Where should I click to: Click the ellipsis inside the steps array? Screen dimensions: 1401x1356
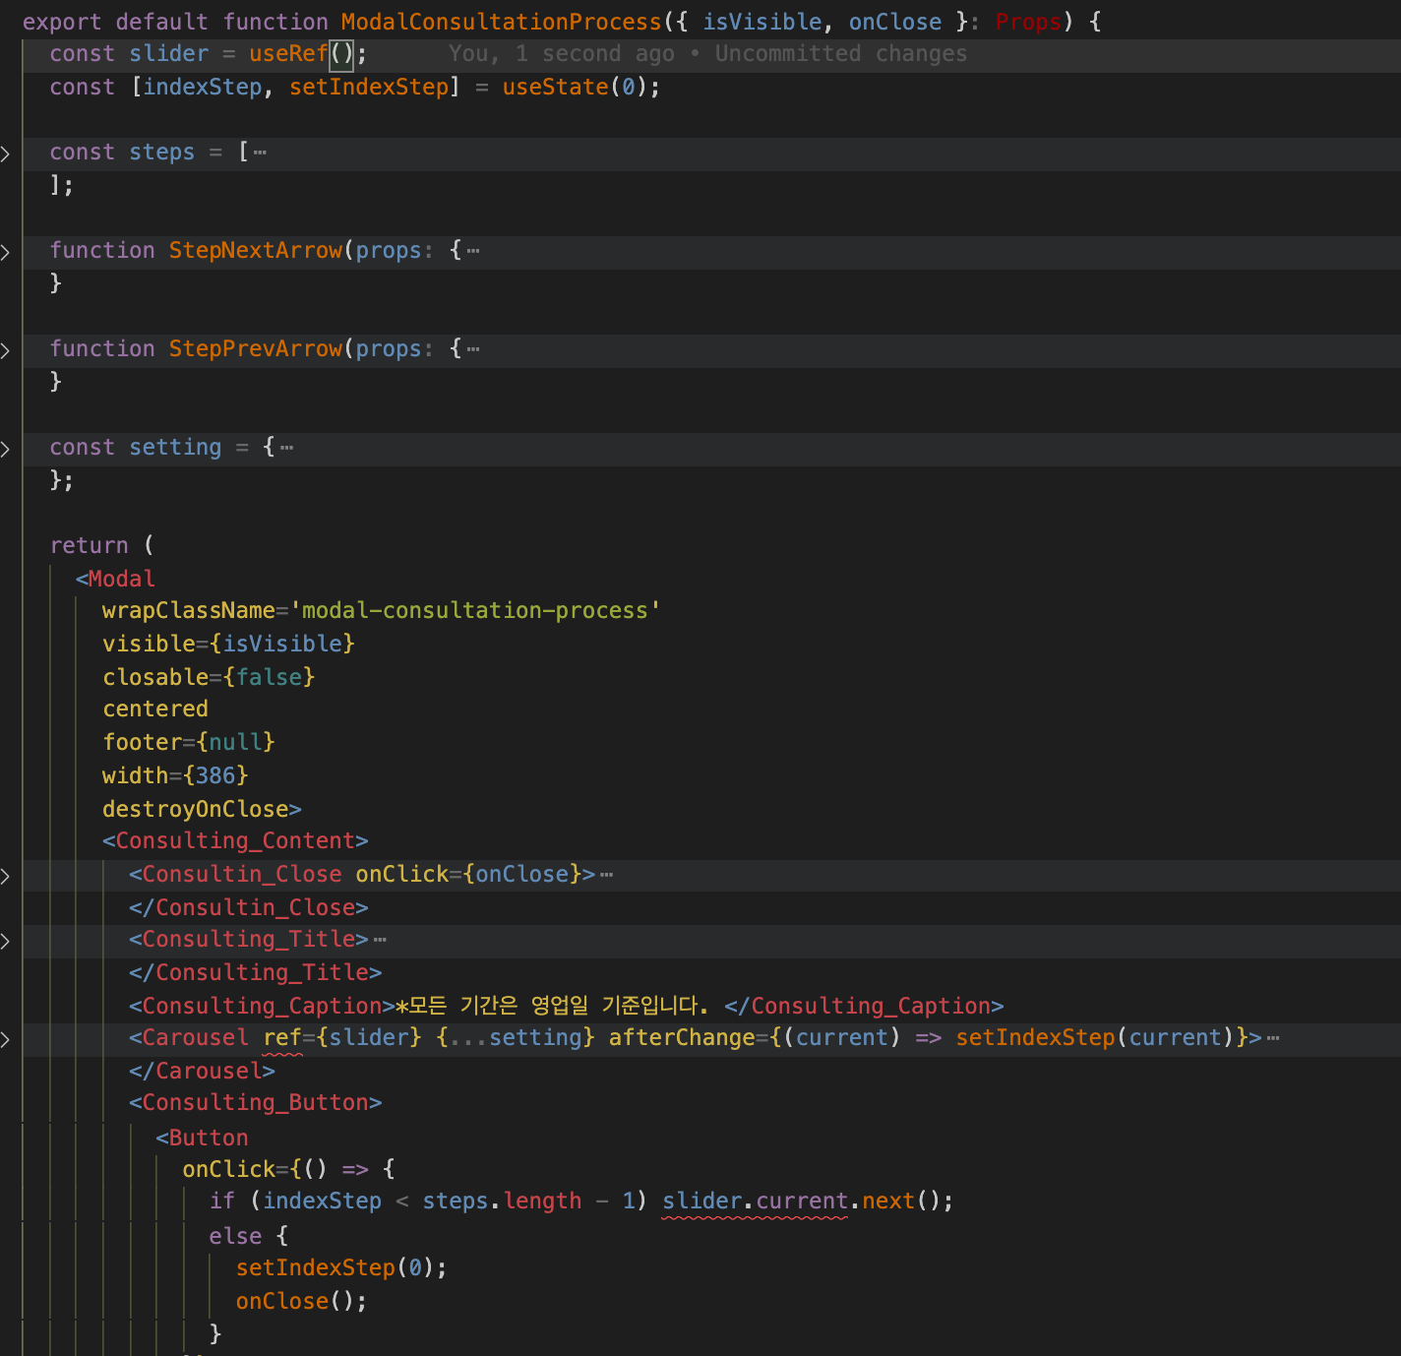pyautogui.click(x=260, y=152)
